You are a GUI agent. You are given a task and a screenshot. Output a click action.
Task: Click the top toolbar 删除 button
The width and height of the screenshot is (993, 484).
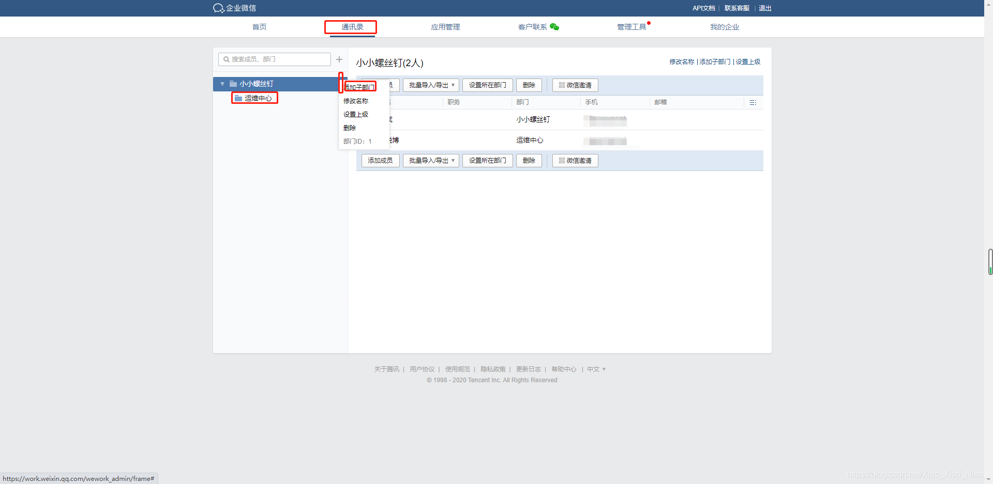coord(529,85)
